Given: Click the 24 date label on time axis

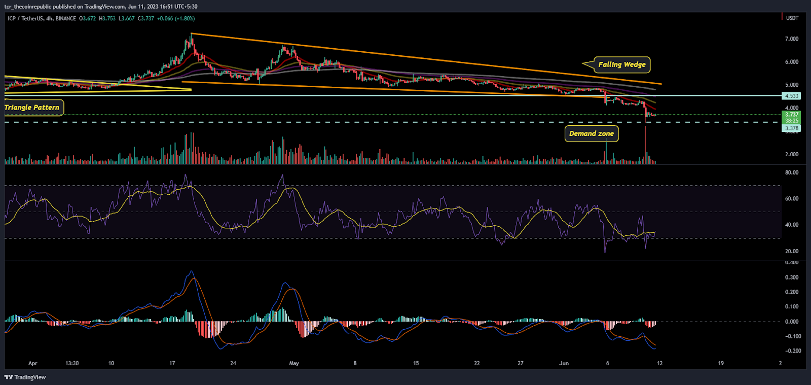Looking at the screenshot, I should (233, 363).
